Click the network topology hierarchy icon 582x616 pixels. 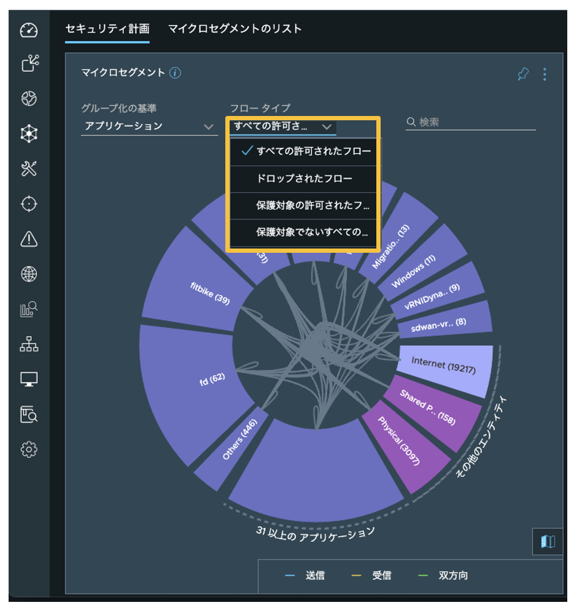[29, 345]
